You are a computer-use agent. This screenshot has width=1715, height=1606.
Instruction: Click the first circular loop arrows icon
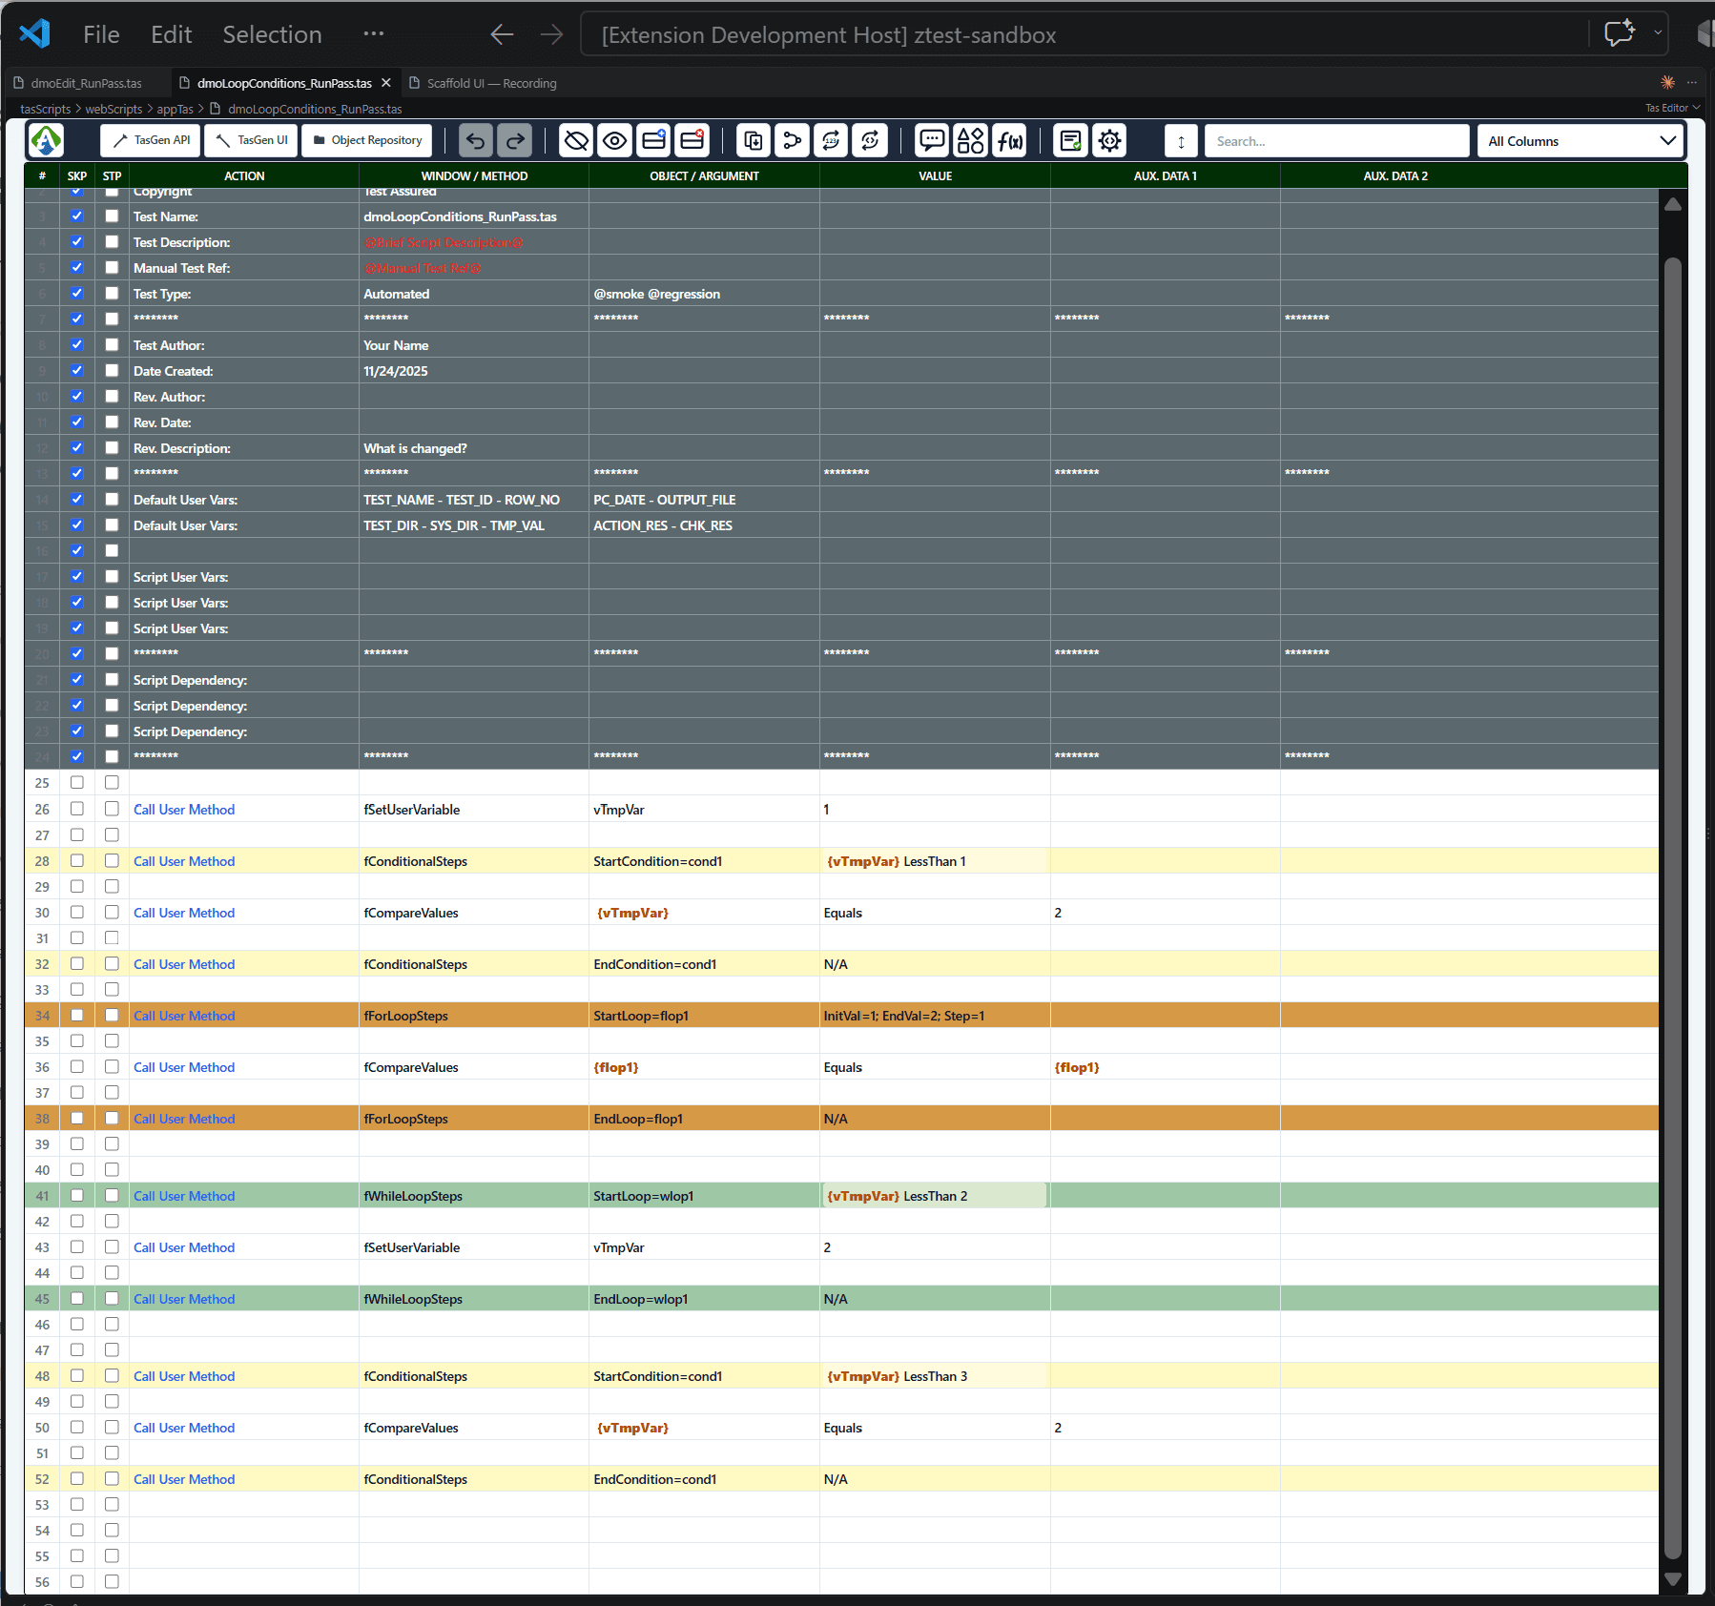click(x=831, y=141)
